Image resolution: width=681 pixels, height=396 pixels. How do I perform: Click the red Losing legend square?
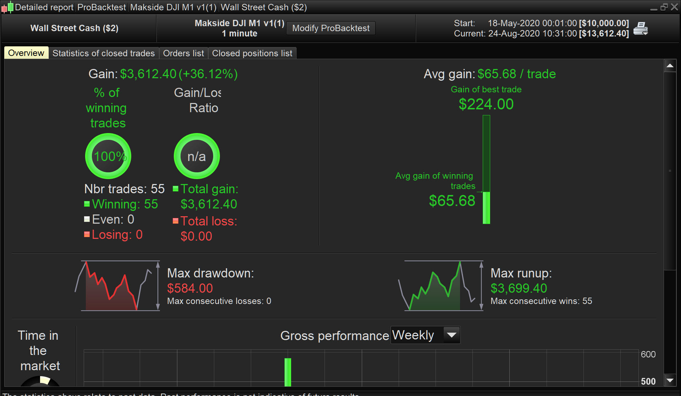[87, 234]
